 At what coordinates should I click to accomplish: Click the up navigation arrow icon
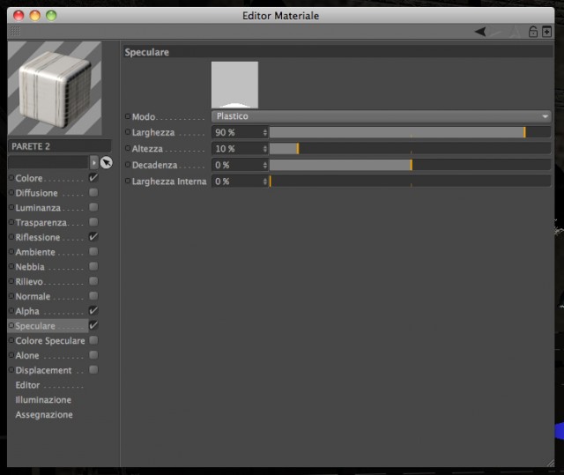pyautogui.click(x=515, y=32)
